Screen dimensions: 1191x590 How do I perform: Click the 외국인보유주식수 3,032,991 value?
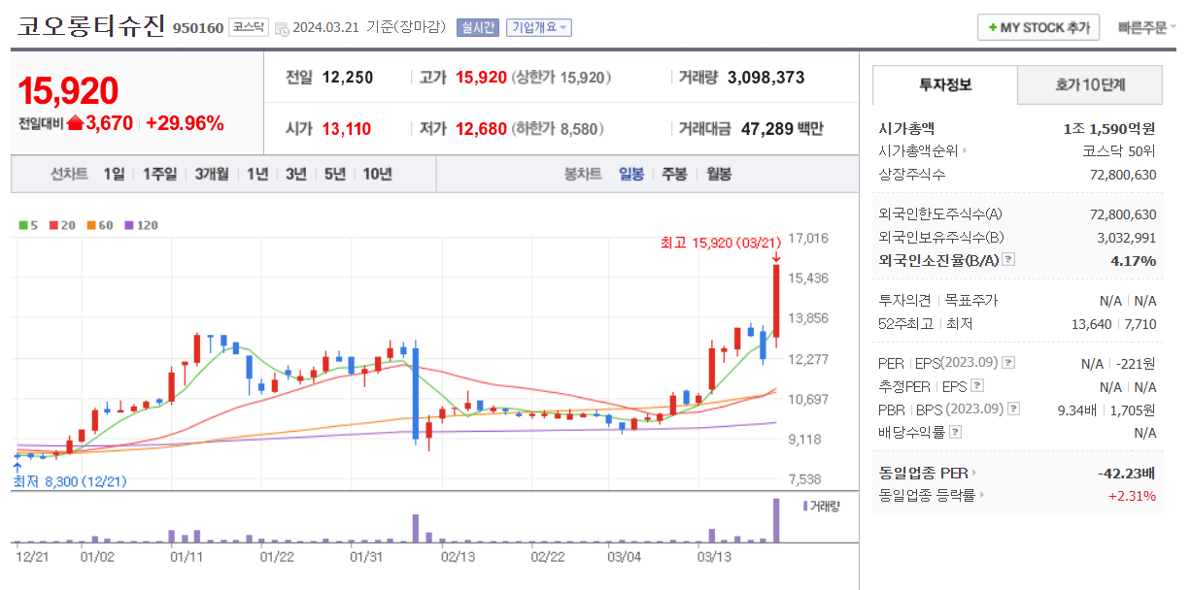point(1127,237)
